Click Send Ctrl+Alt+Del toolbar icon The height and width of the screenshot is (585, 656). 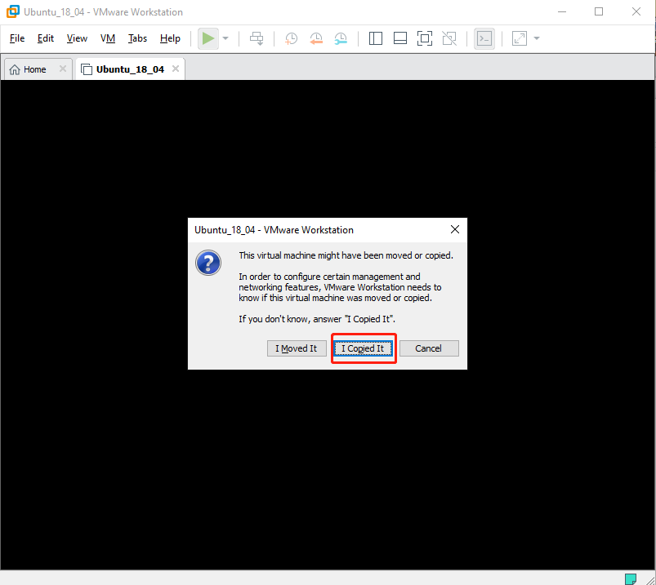tap(257, 38)
